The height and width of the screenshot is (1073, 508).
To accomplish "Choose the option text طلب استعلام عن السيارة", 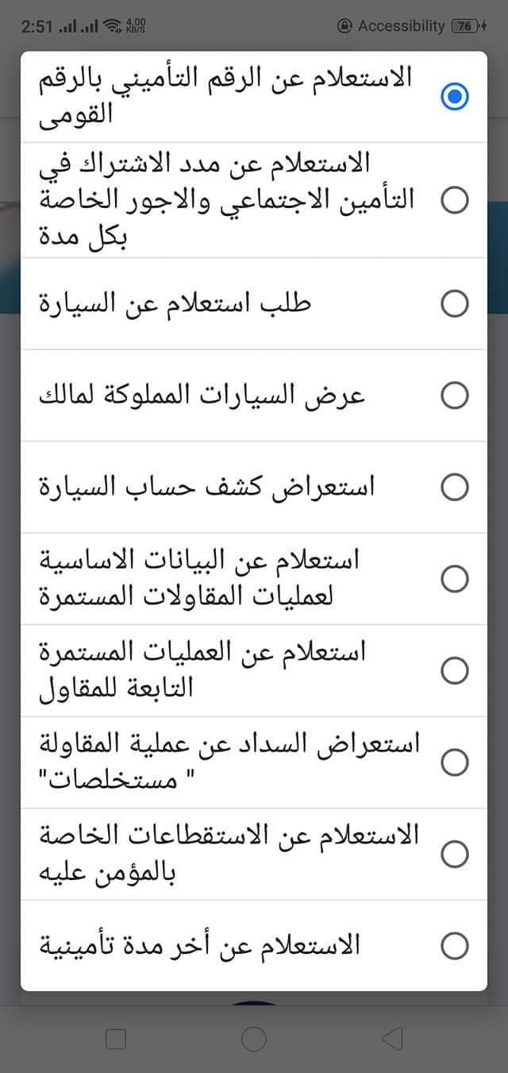I will click(175, 303).
